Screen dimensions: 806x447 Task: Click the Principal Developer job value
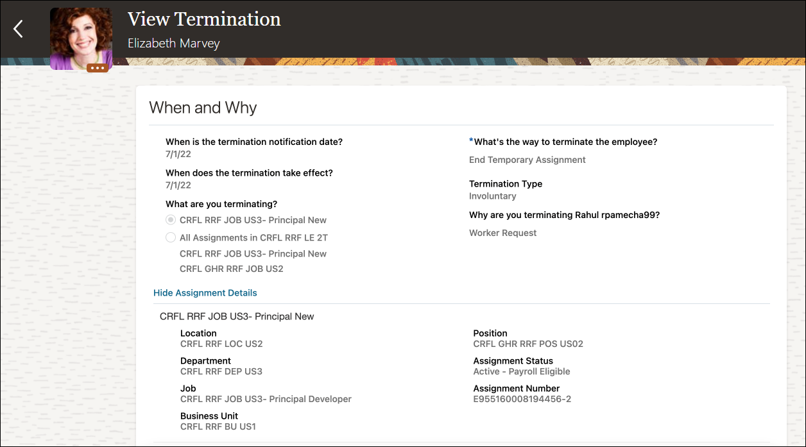266,399
